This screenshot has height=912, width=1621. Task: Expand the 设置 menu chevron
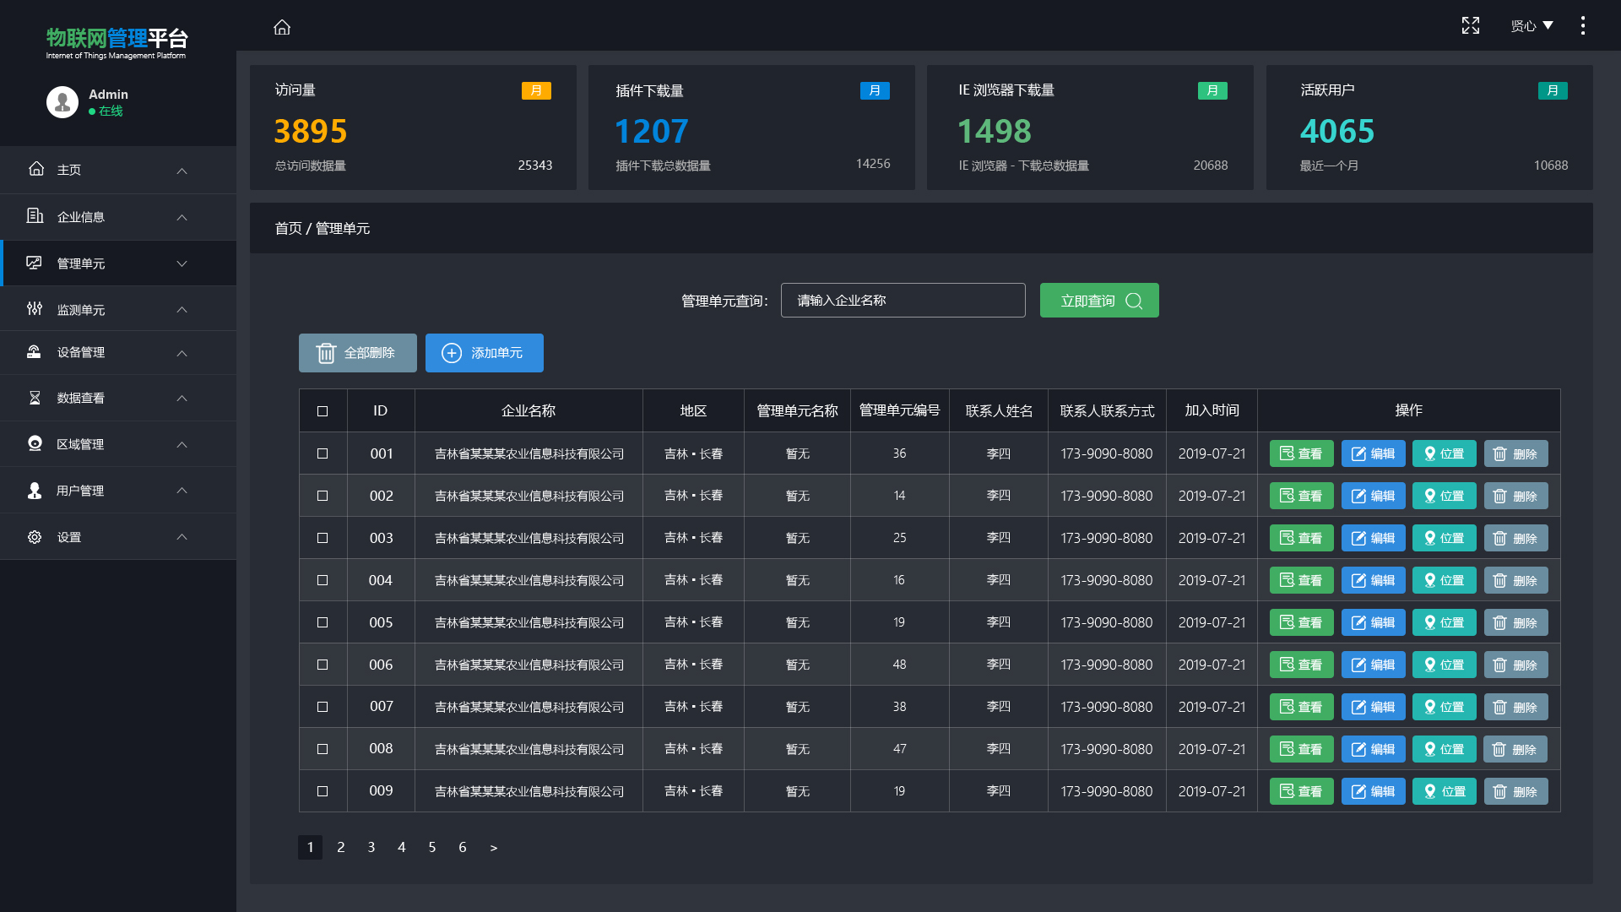tap(182, 537)
